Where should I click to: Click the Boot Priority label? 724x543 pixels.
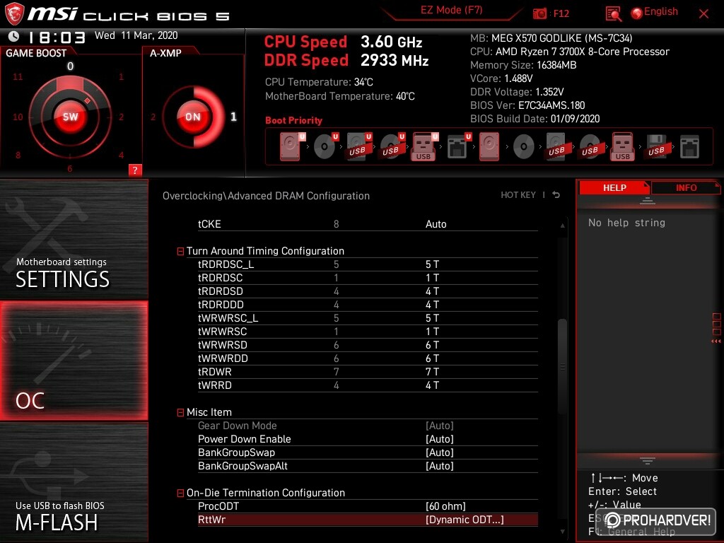pyautogui.click(x=293, y=120)
